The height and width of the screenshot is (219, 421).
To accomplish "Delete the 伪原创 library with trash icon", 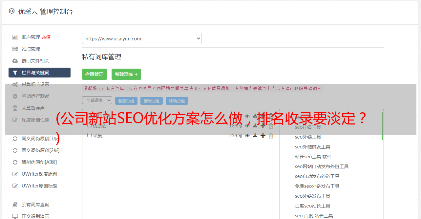I will click(271, 126).
